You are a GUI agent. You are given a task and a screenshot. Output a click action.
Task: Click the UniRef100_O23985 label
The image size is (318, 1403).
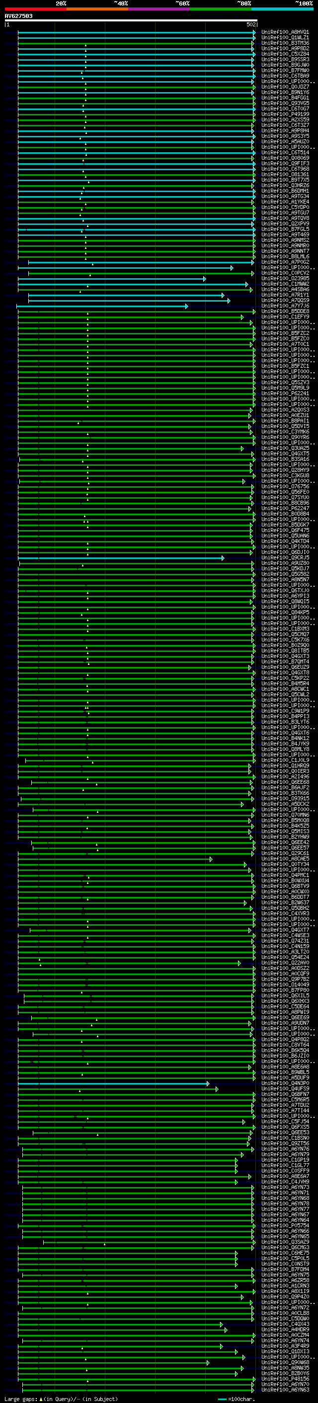[x=285, y=278]
